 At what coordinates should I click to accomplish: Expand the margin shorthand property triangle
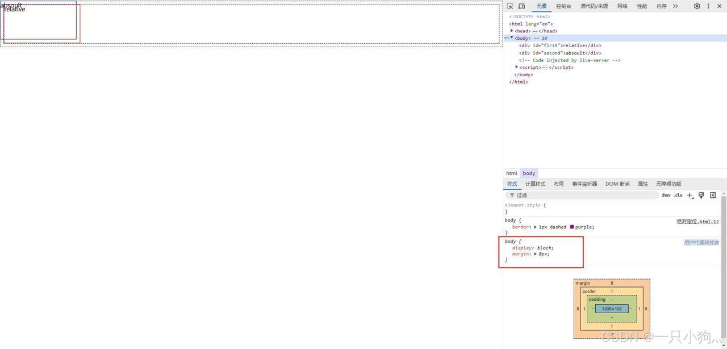(x=535, y=254)
